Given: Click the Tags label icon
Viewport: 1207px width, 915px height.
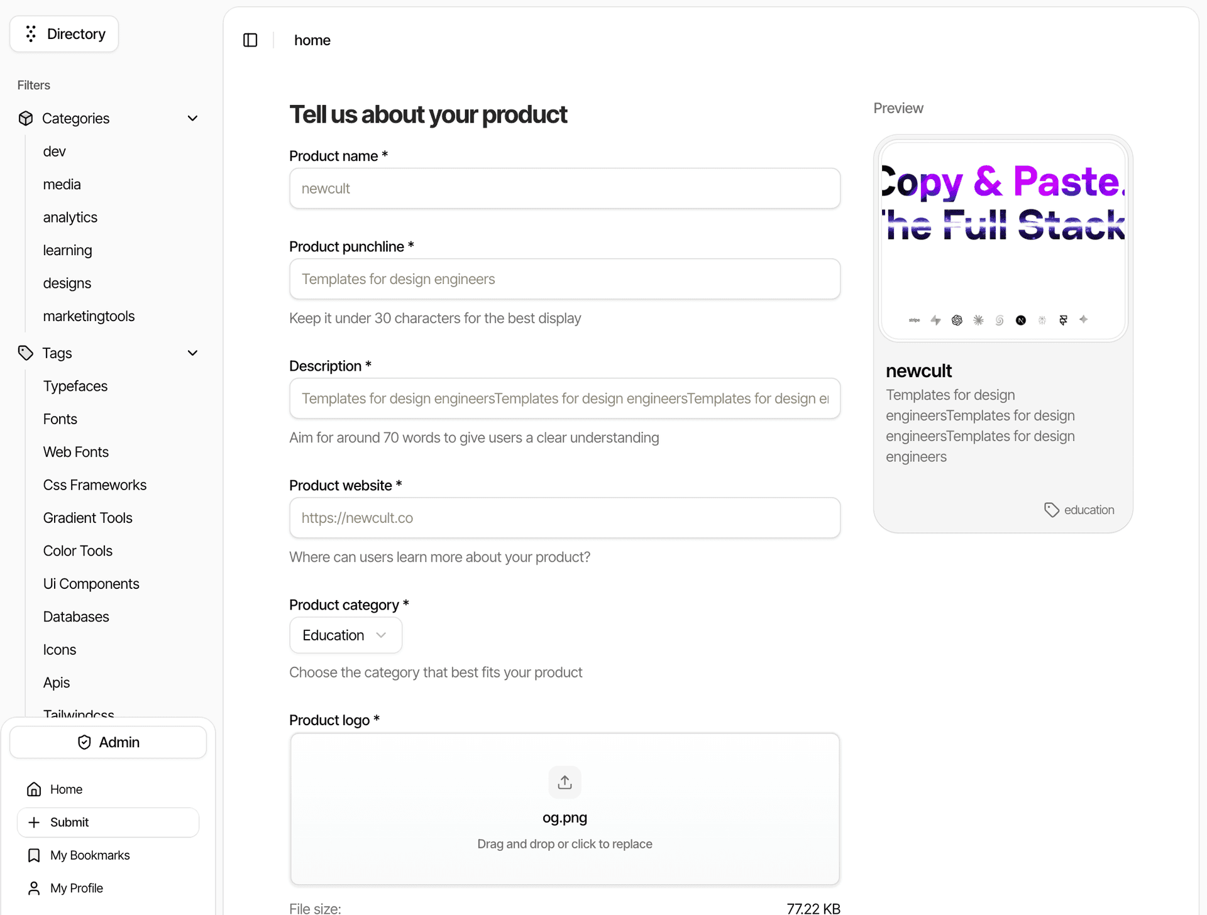Looking at the screenshot, I should coord(26,353).
